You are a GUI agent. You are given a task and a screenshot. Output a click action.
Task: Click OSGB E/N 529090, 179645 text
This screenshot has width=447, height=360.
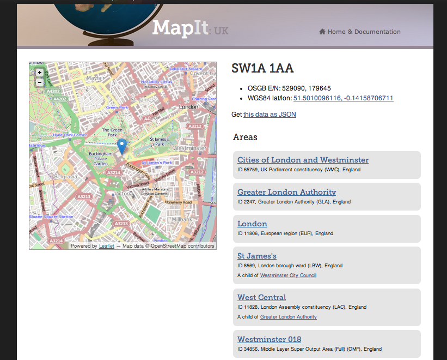pyautogui.click(x=289, y=88)
